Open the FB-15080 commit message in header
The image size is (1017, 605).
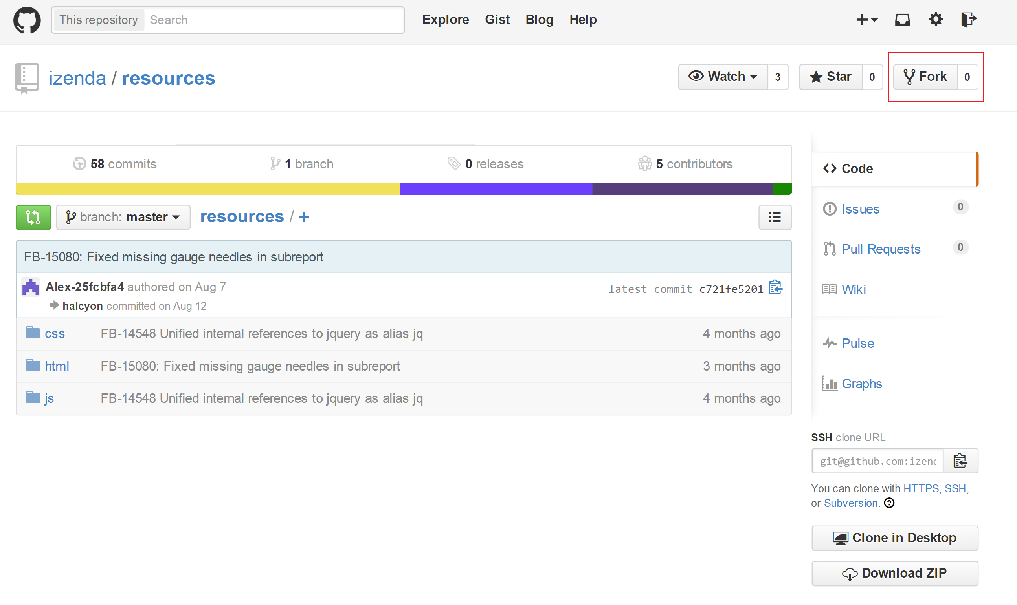pyautogui.click(x=174, y=257)
